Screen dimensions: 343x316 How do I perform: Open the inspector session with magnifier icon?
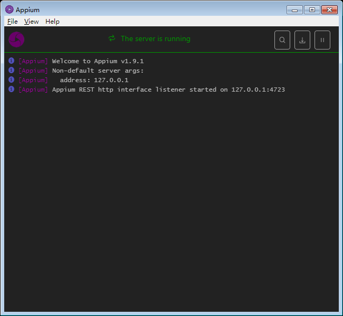(x=282, y=40)
